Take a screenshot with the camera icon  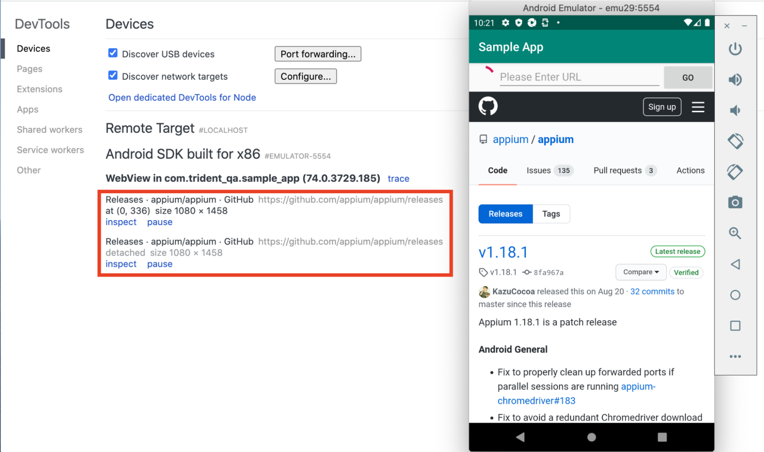(735, 203)
